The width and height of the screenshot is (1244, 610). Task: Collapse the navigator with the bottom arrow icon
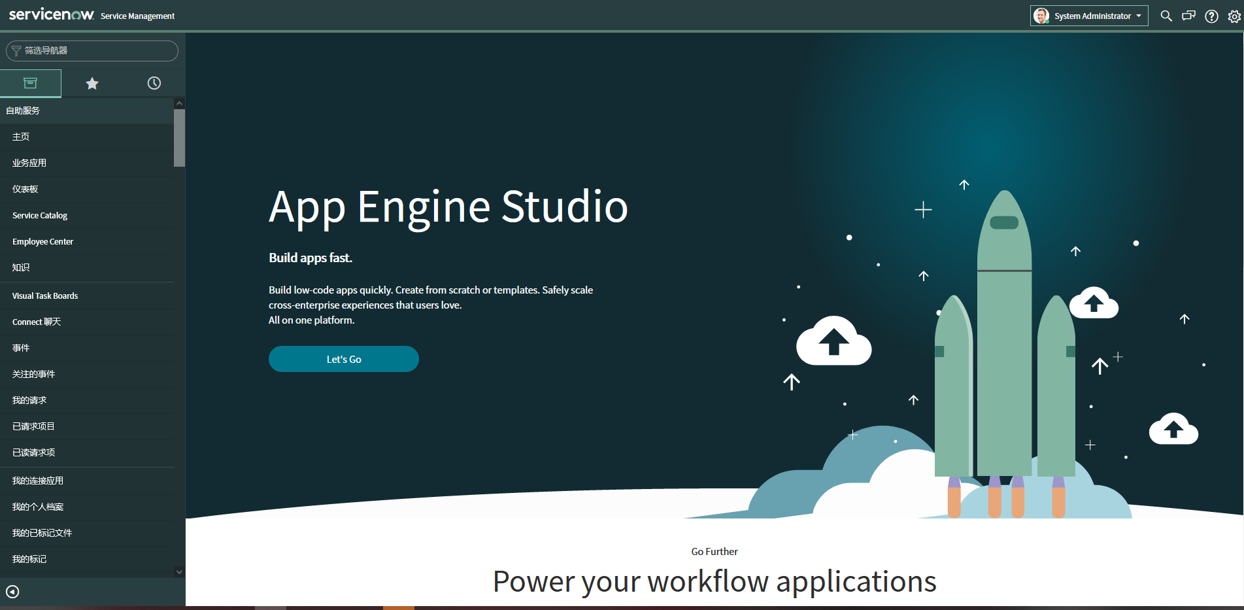point(12,592)
